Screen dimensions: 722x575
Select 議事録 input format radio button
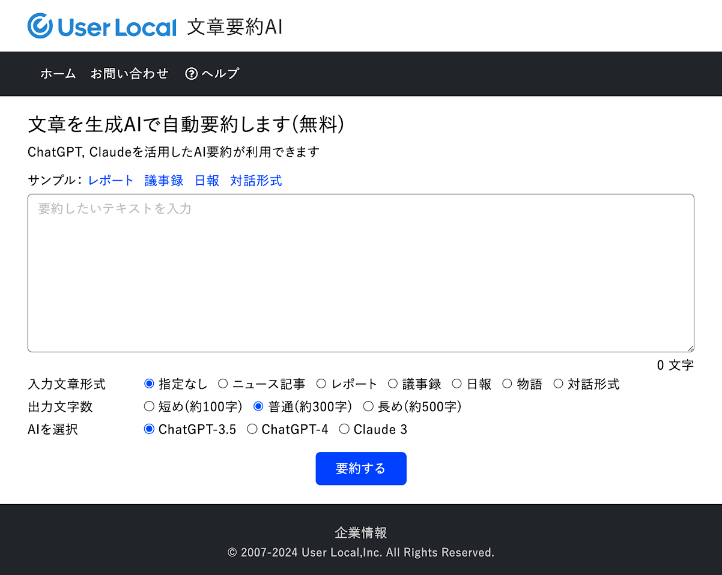(x=393, y=384)
